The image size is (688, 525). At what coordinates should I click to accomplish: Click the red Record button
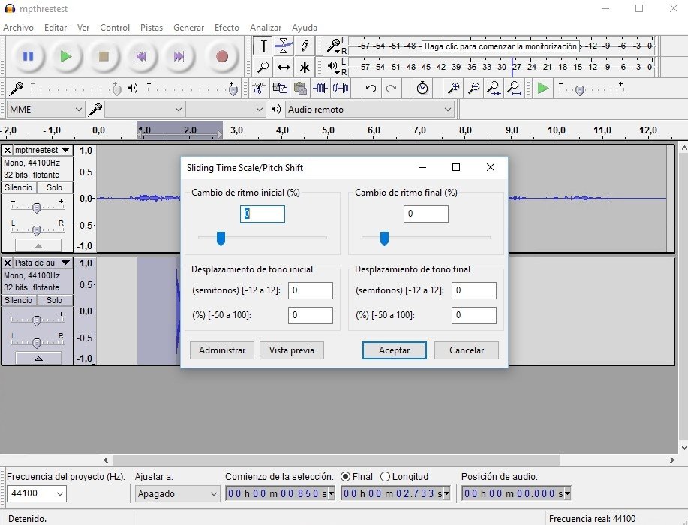point(221,56)
